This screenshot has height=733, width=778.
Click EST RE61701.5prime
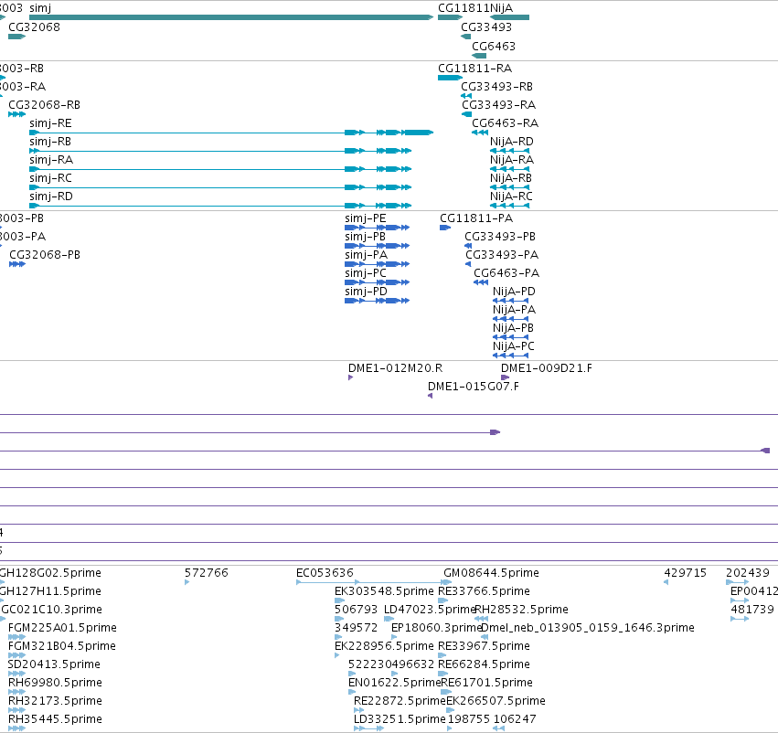click(446, 692)
